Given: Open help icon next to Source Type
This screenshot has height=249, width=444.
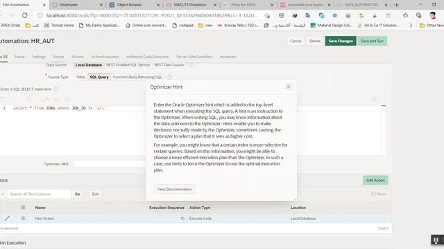Looking at the screenshot, I should [169, 77].
